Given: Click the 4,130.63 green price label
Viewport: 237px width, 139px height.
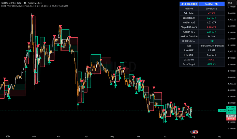Looking at the screenshot, I should pos(231,107).
